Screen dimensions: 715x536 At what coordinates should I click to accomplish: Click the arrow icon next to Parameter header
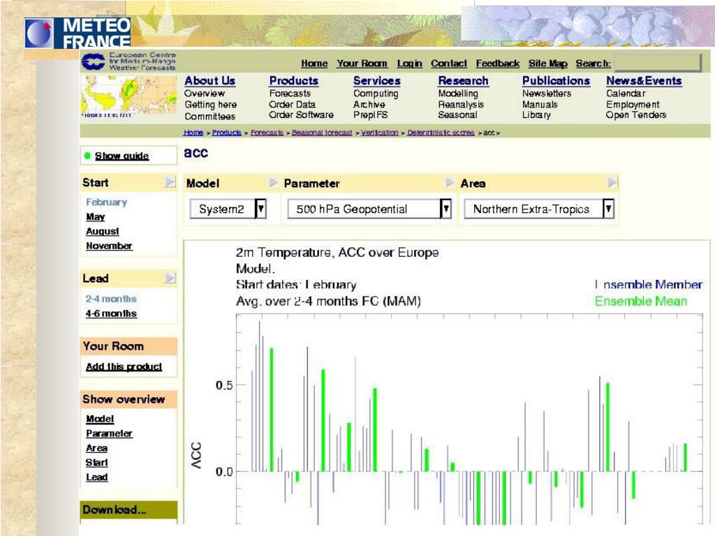tap(449, 183)
